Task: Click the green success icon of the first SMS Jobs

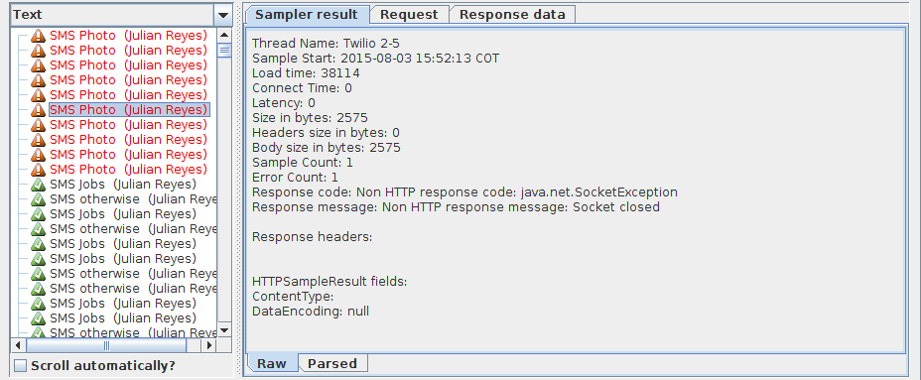Action: [x=38, y=185]
